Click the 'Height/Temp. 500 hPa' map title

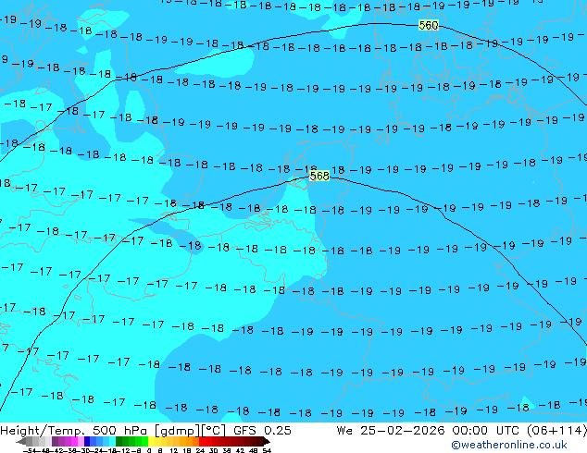click(x=74, y=431)
